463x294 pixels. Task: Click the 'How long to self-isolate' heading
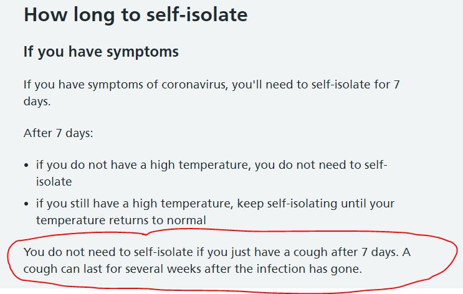coord(135,15)
